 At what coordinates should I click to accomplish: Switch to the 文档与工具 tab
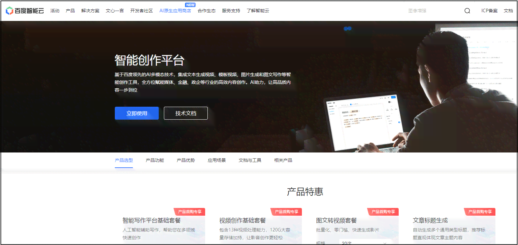click(x=250, y=160)
